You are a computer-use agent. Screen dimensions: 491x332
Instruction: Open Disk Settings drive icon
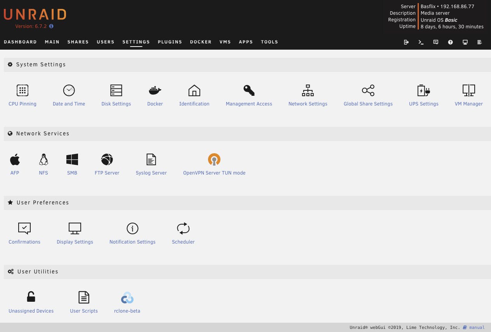[116, 90]
